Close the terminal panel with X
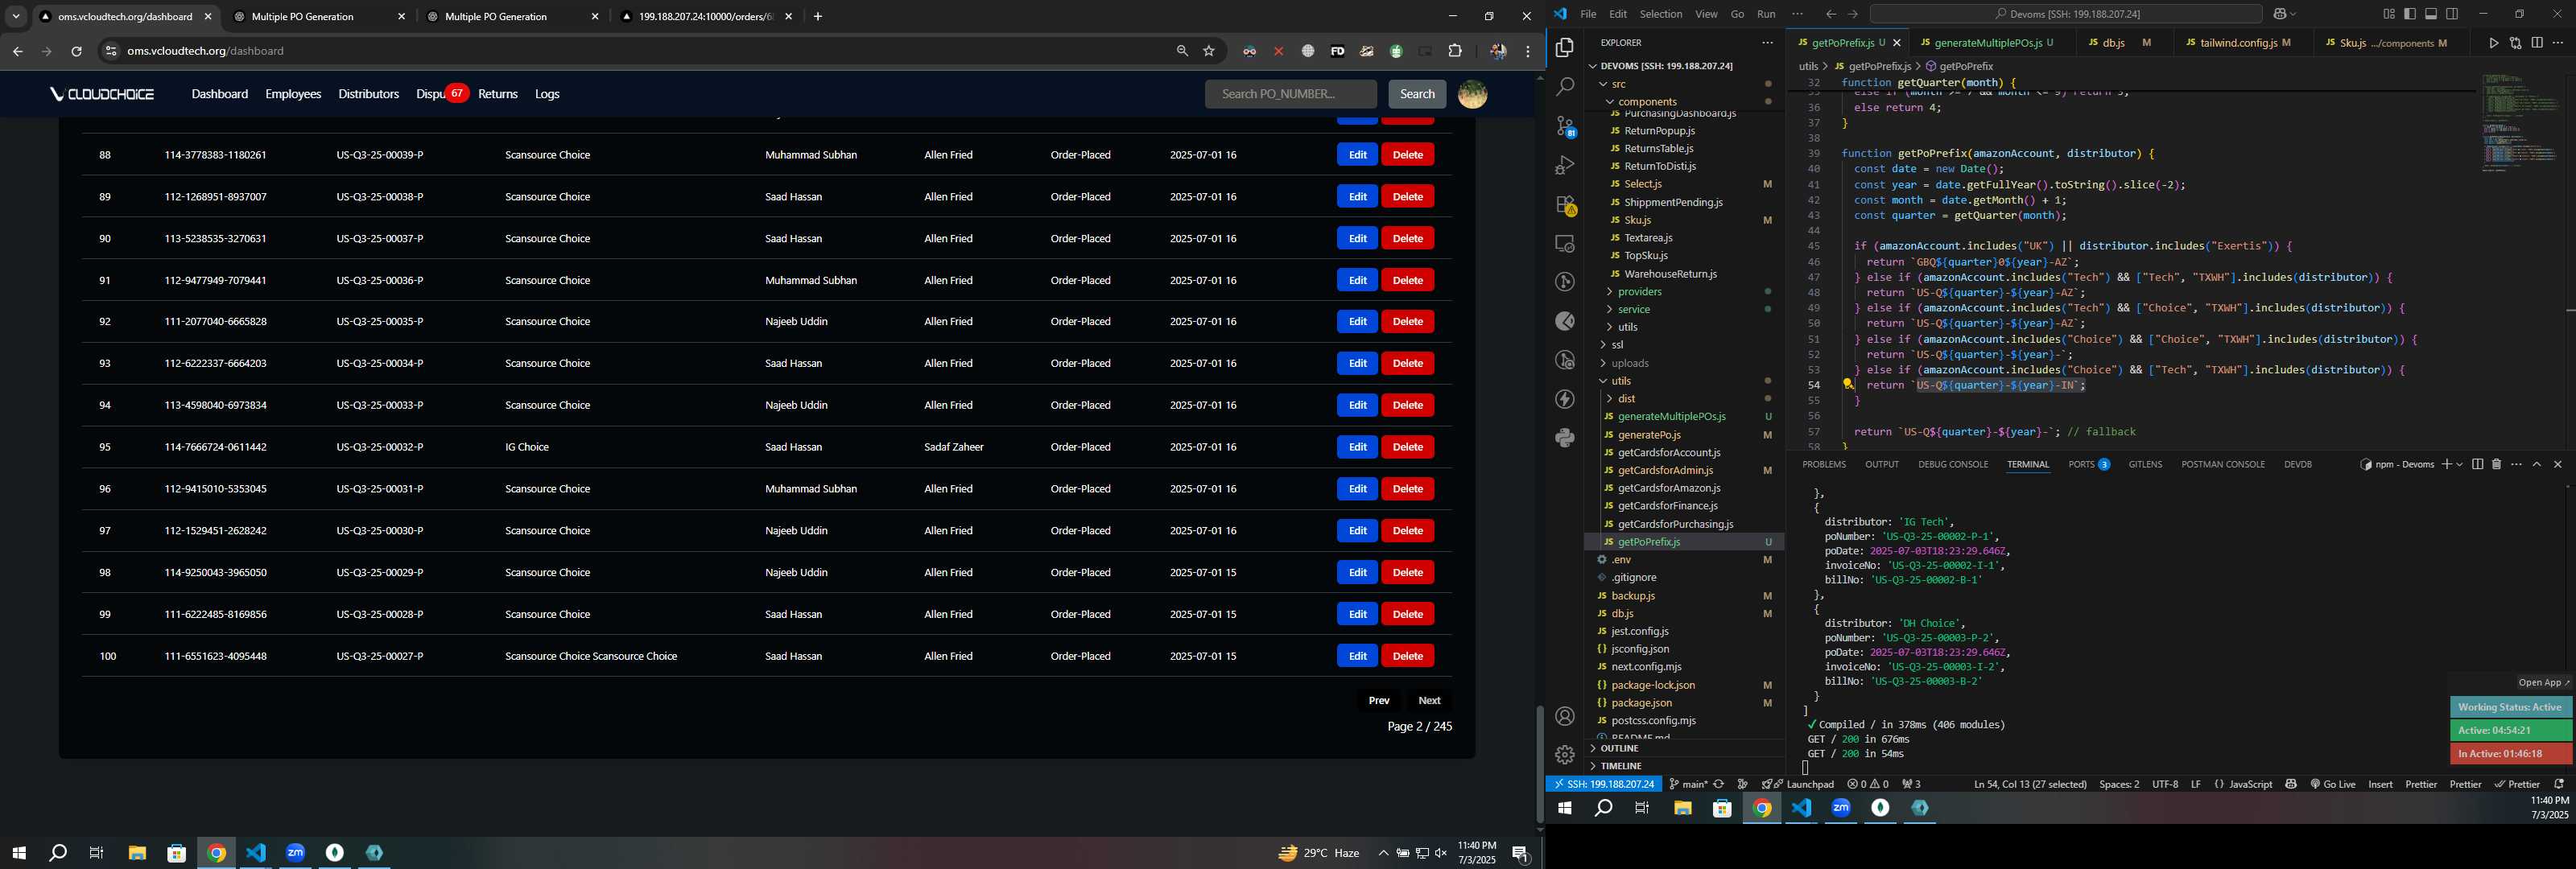The image size is (2576, 869). (x=2558, y=464)
